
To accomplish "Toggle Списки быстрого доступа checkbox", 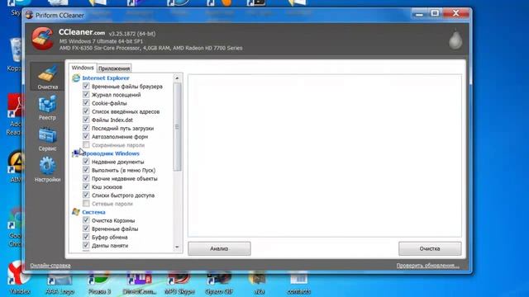I will [x=86, y=196].
